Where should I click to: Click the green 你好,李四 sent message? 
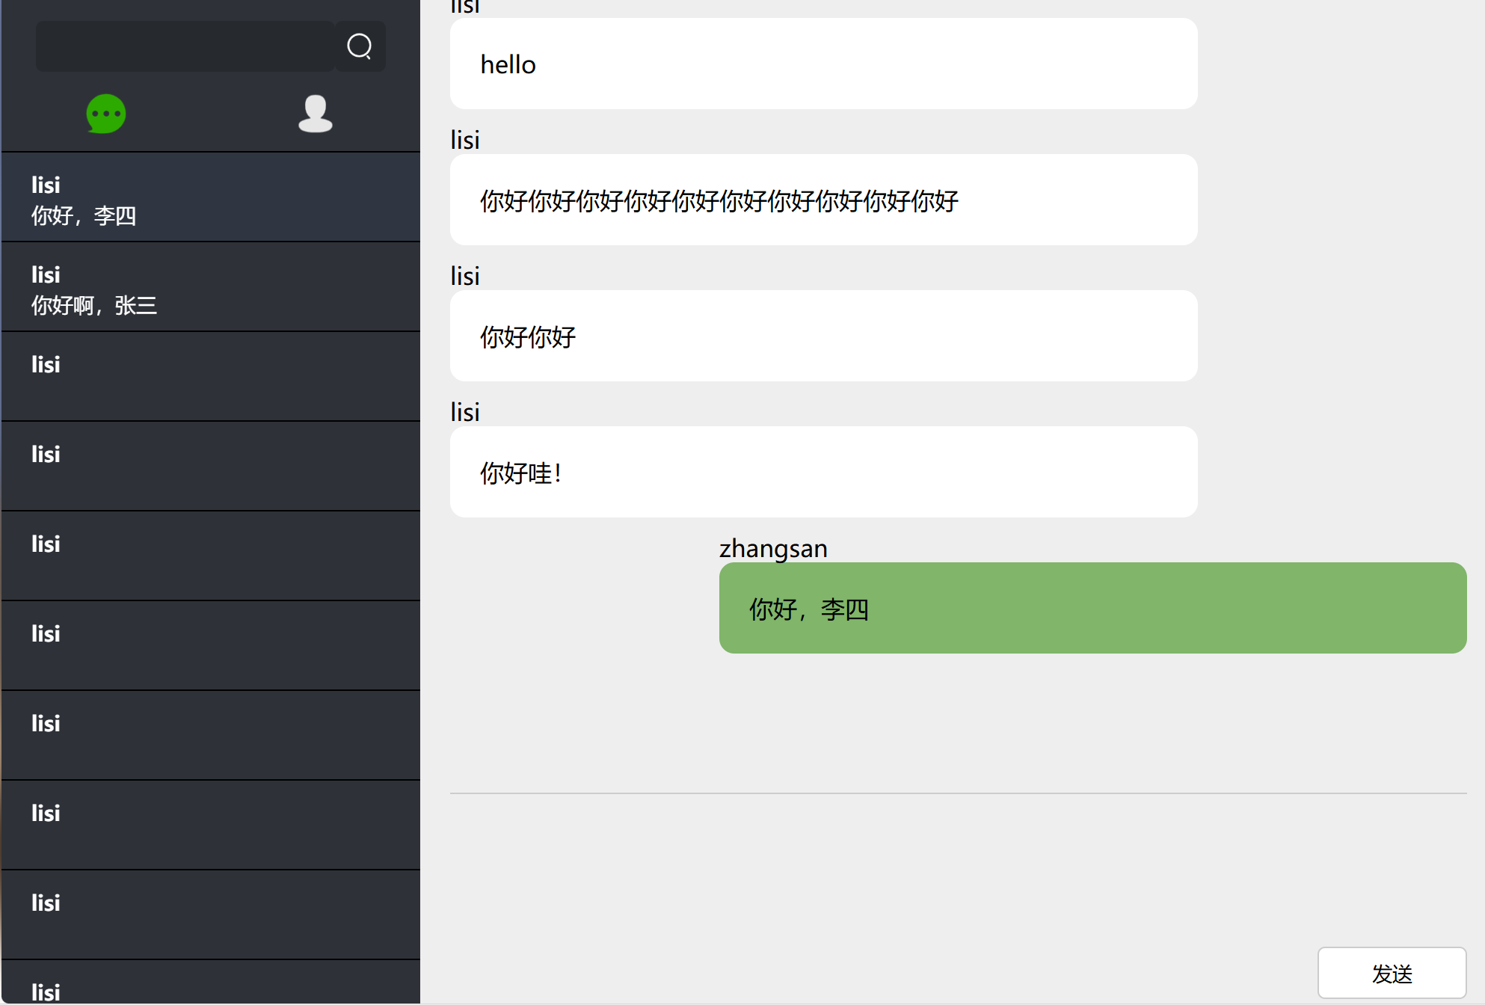click(x=1092, y=609)
